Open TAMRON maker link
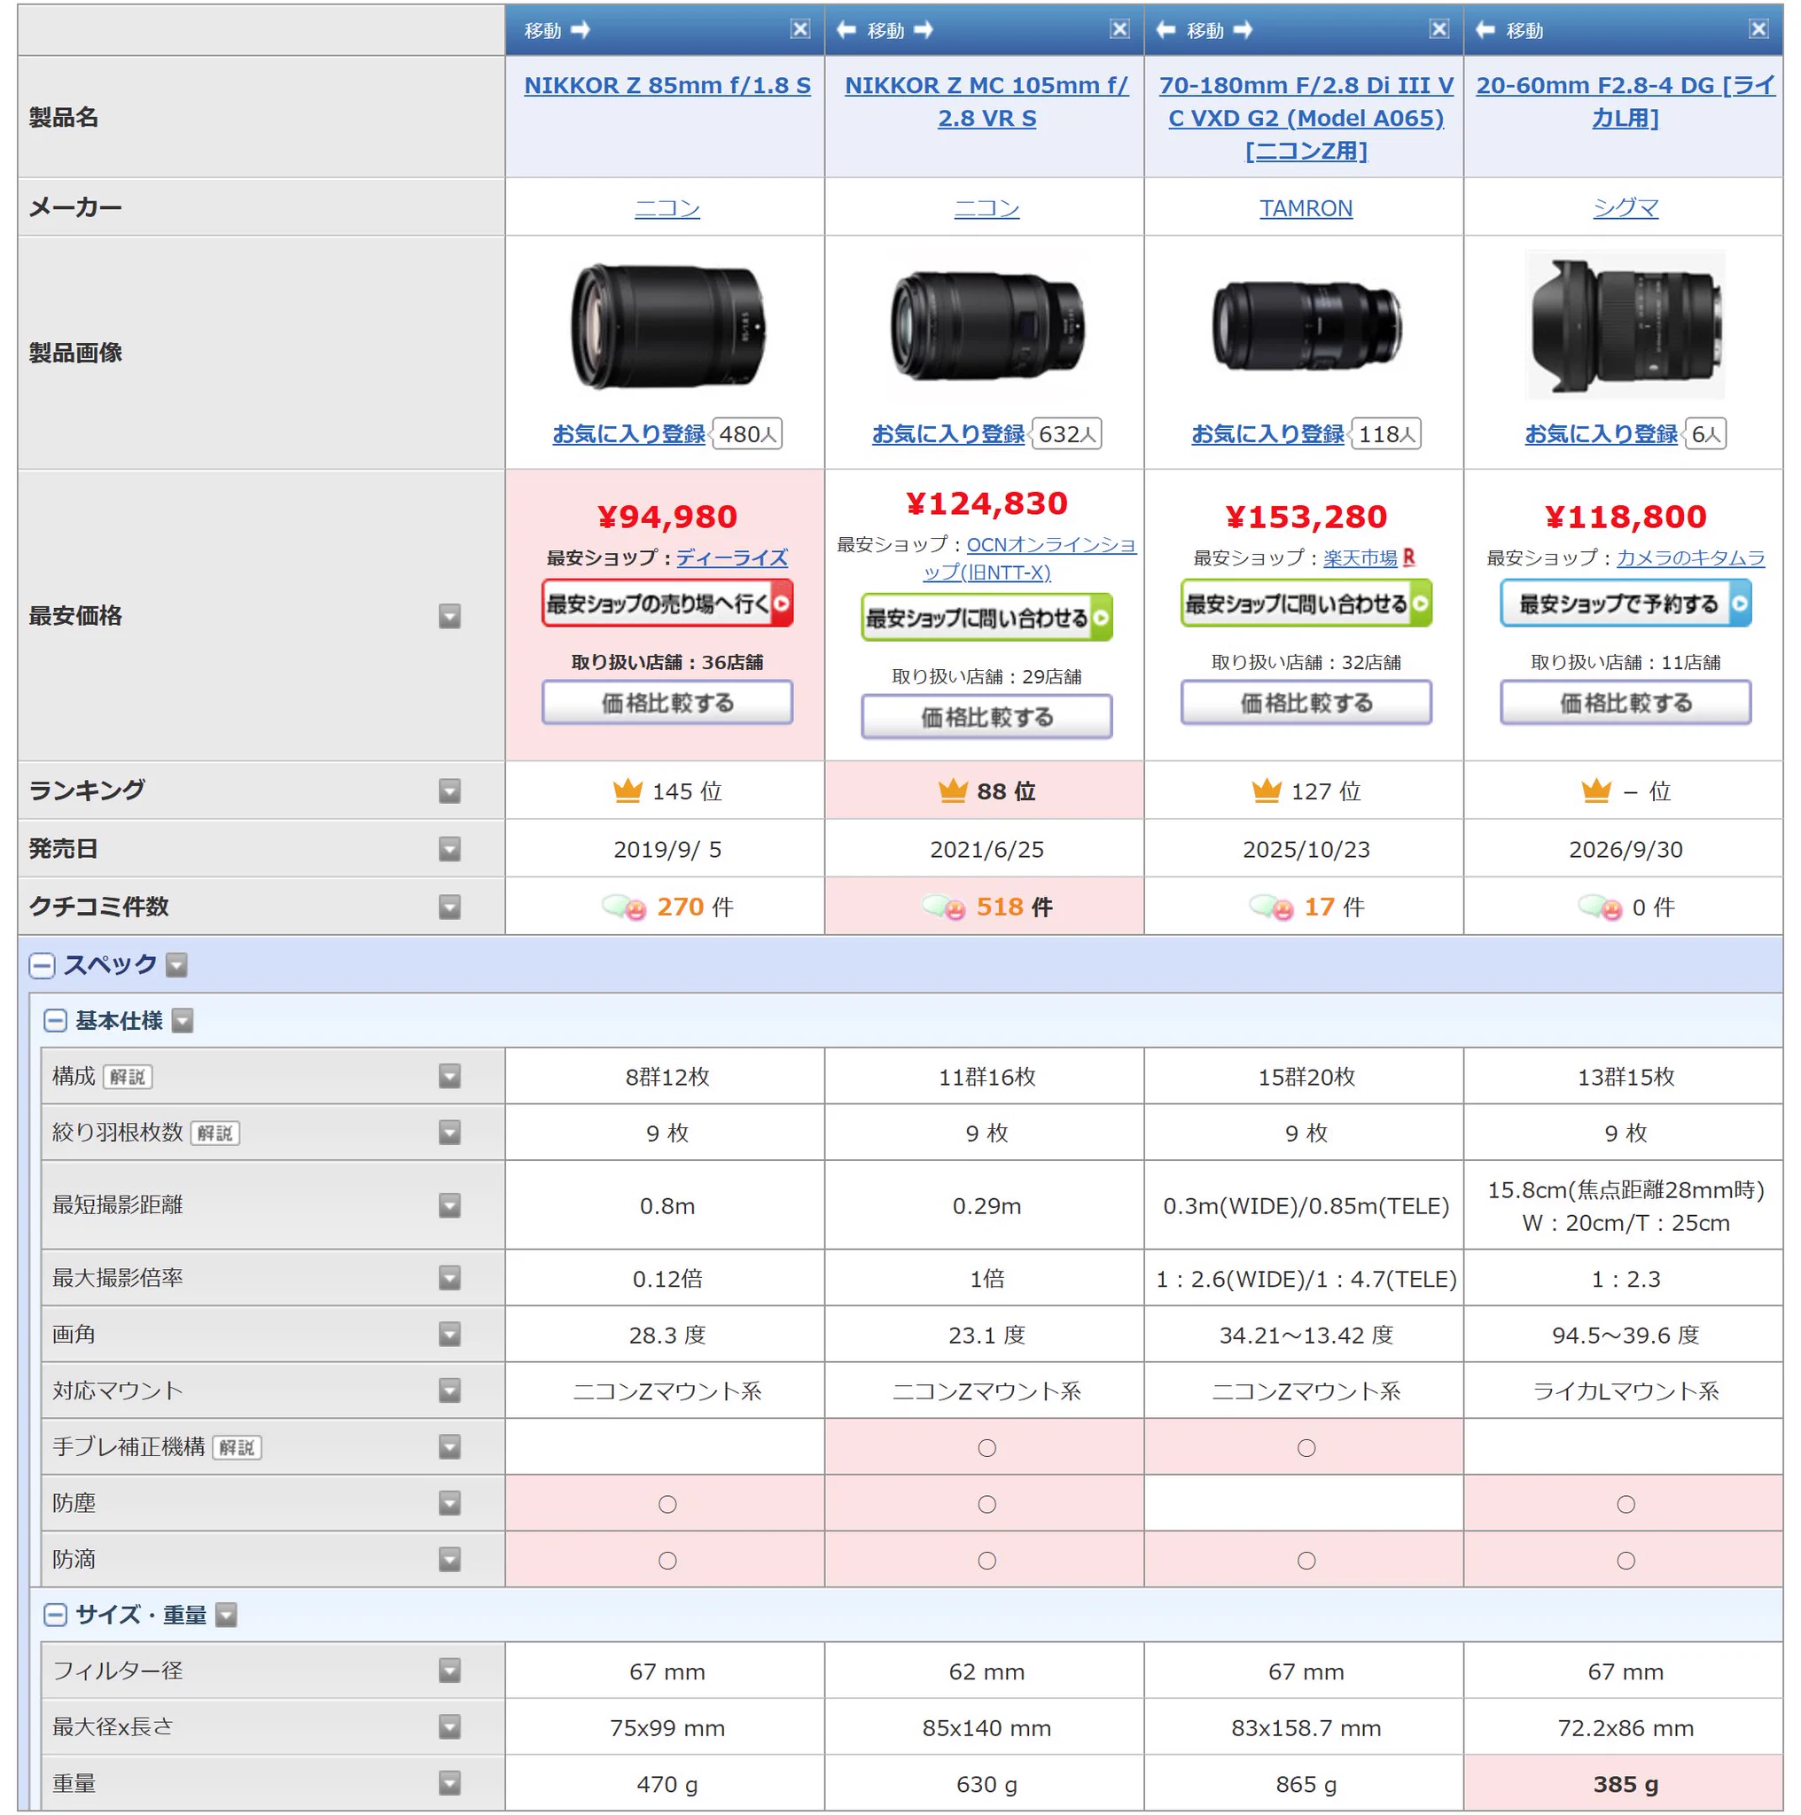This screenshot has height=1815, width=1801. coord(1306,207)
